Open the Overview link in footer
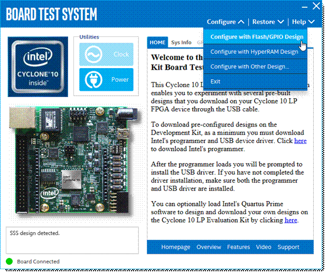The image size is (329, 276). pos(209,247)
